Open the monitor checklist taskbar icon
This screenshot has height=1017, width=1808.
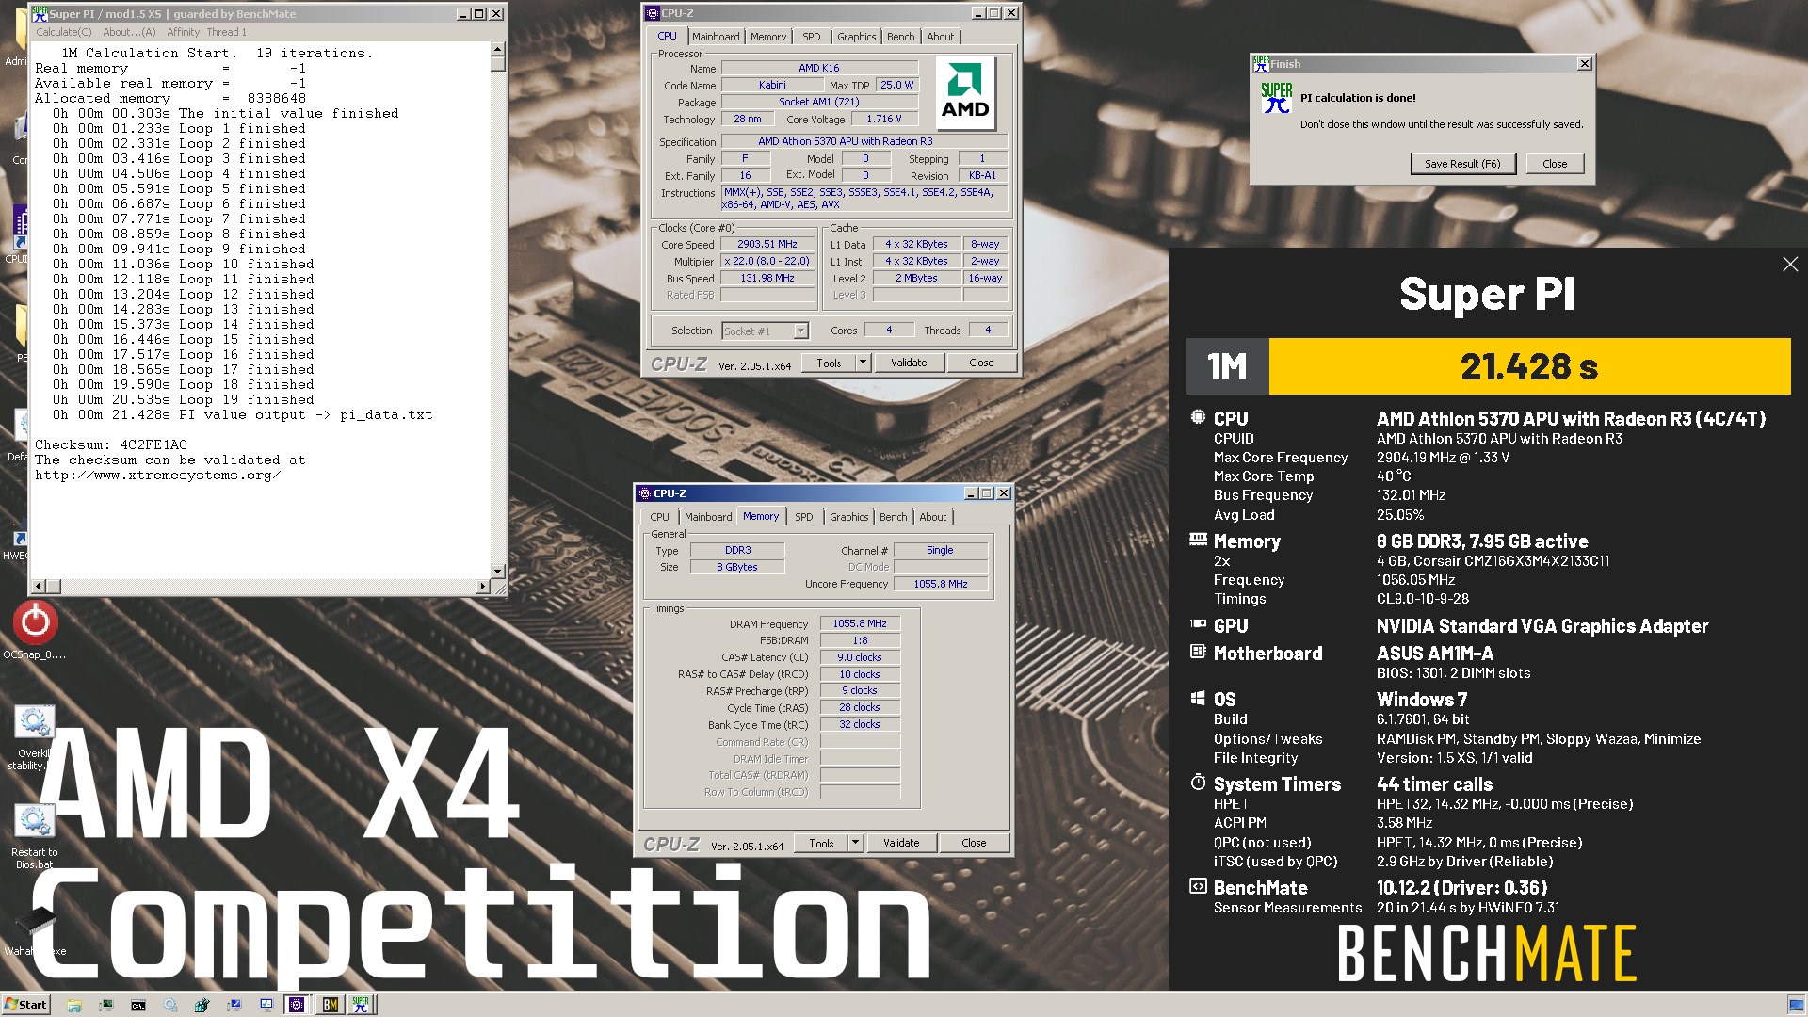[266, 1005]
